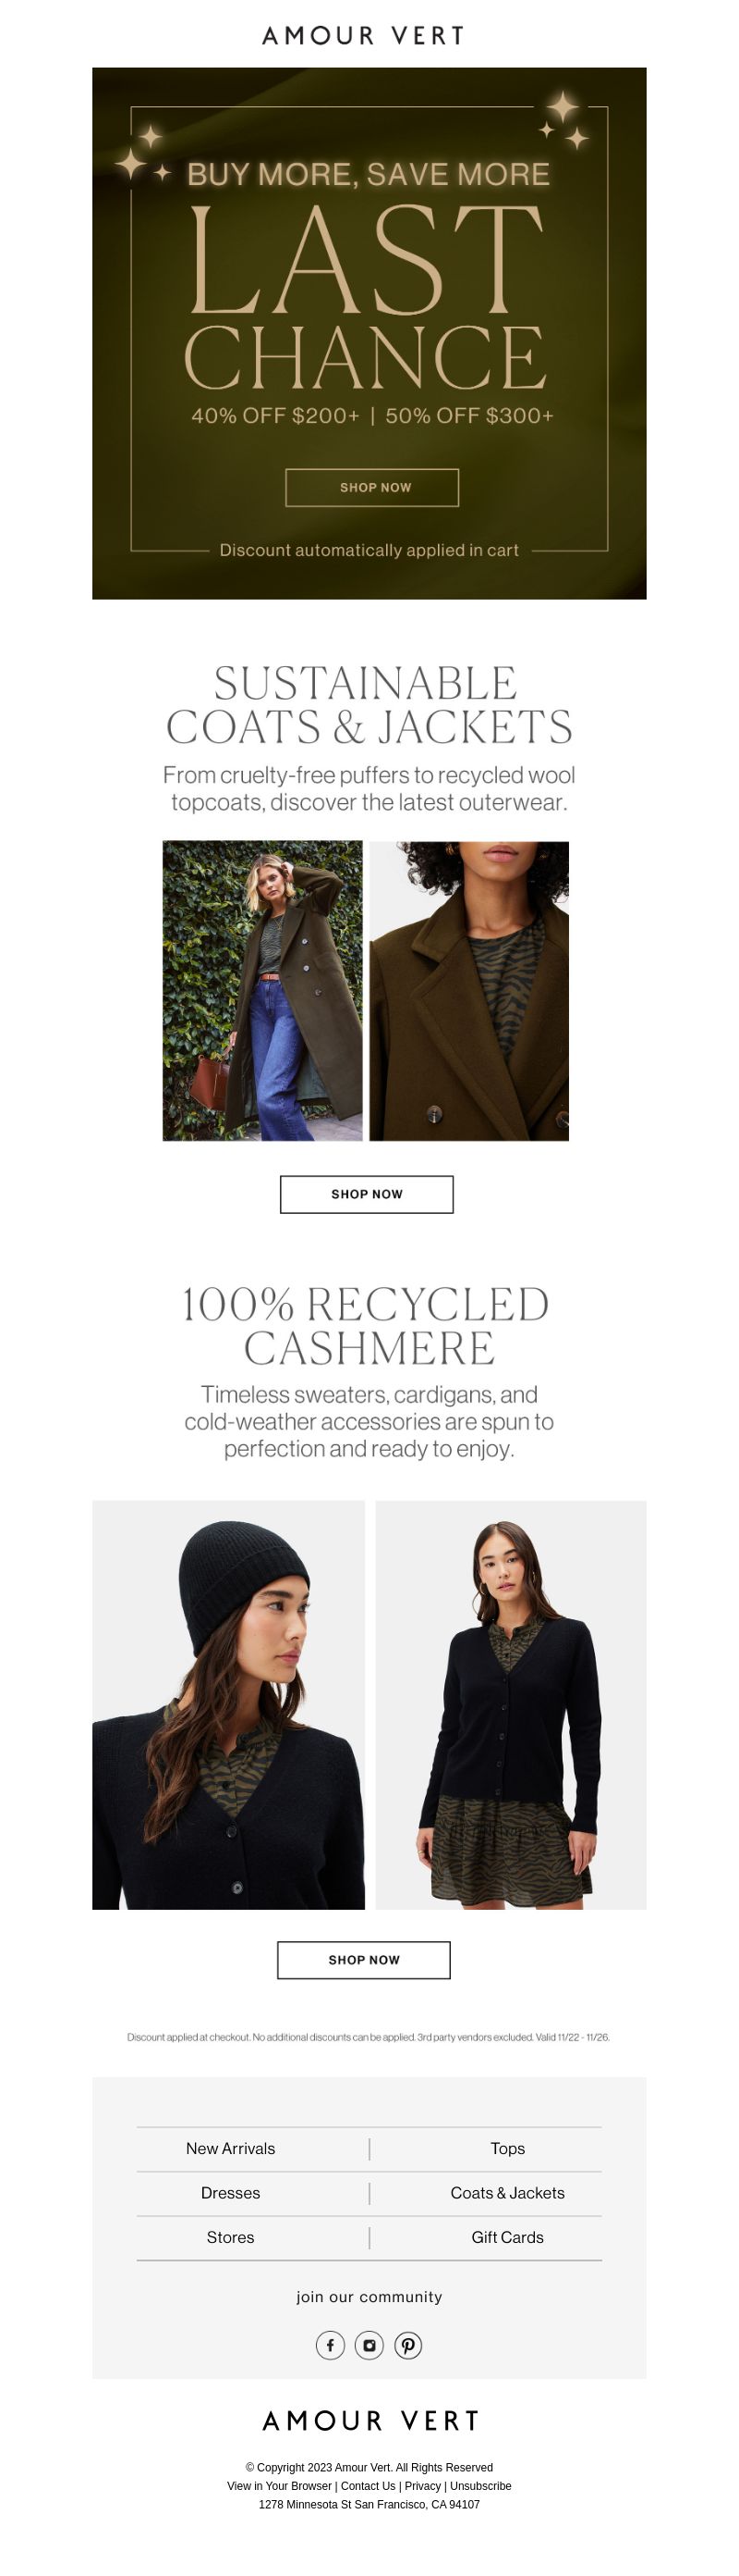Click View in Your Browser link

point(280,2486)
